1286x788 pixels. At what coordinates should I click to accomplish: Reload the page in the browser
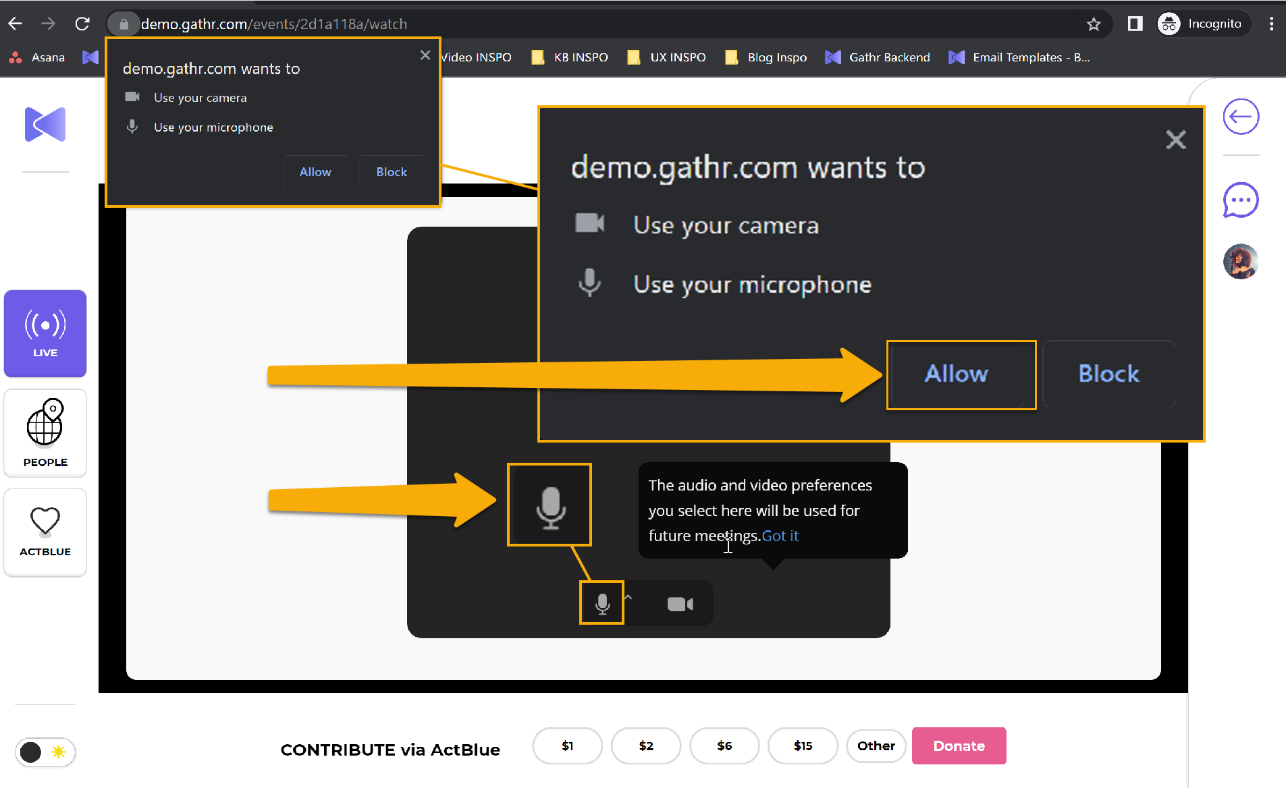[x=82, y=24]
